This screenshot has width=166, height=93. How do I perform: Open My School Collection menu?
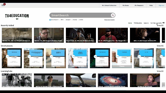tap(109, 5)
